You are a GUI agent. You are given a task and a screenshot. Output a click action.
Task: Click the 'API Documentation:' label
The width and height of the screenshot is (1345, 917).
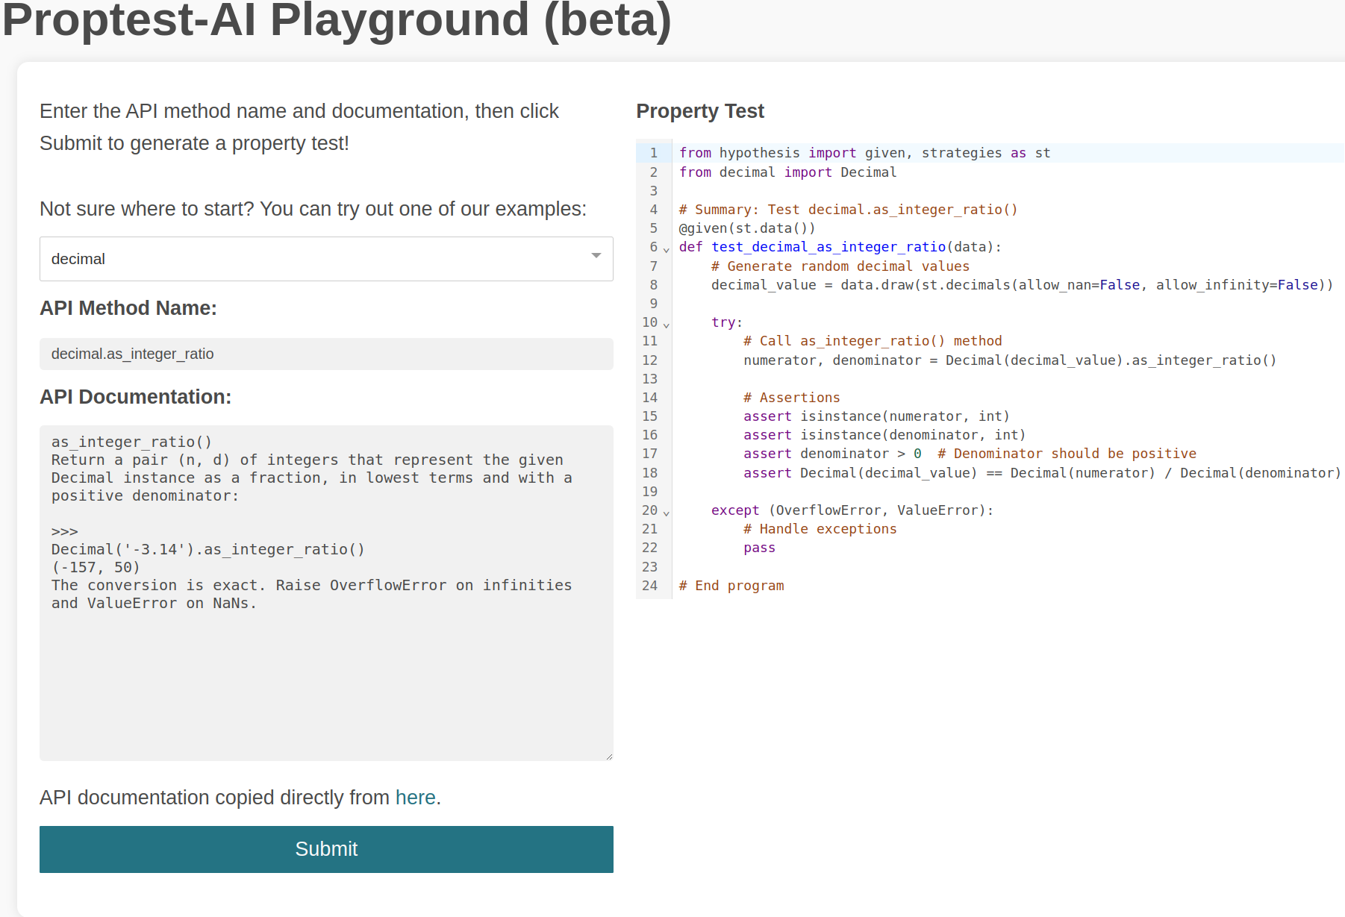coord(136,397)
